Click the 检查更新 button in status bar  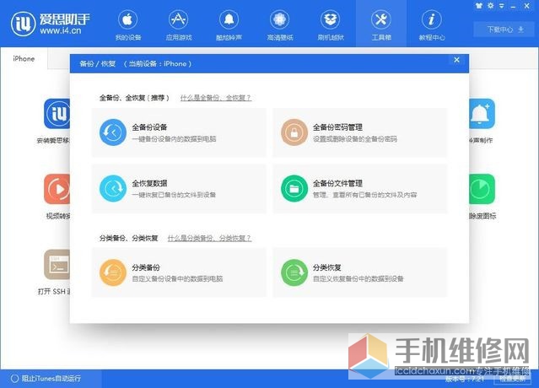[x=513, y=379]
